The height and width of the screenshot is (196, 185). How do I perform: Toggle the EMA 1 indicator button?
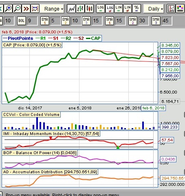pos(45,21)
